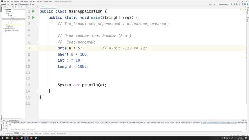The width and height of the screenshot is (249, 140).
Task: Select MainApplication in the project tree
Action: pos(17,19)
